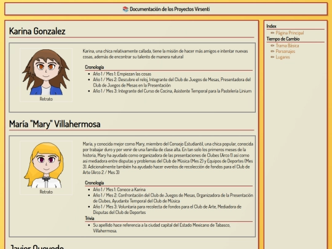
Task: Click the entry "Año 1 / Mes 2: Confrontación del Club"
Action: point(173,198)
